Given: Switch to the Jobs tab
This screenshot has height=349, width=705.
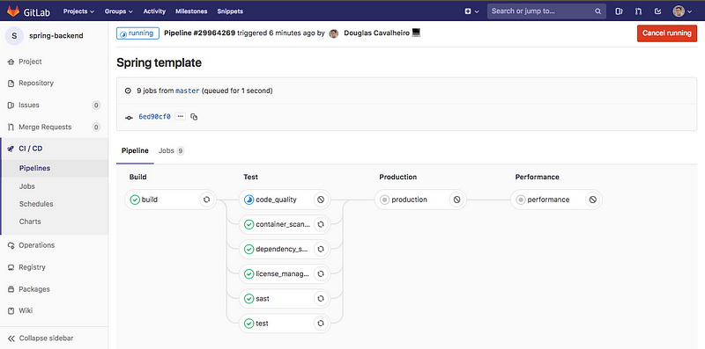Looking at the screenshot, I should [x=171, y=150].
